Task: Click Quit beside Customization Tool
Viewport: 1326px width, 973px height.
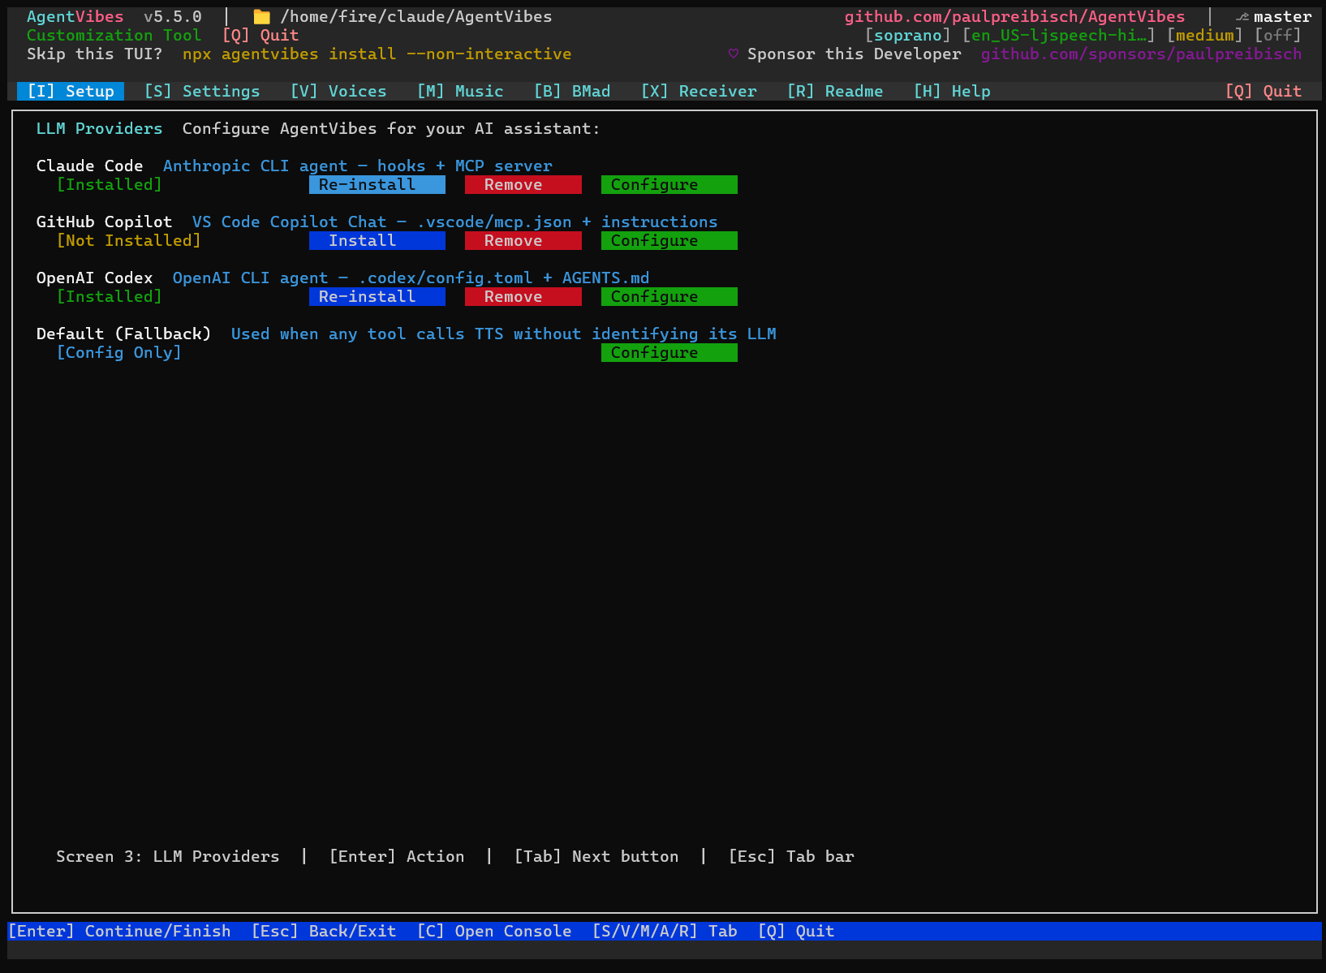Action: click(260, 36)
